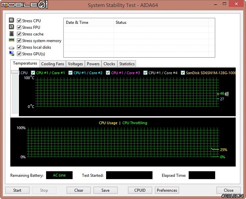
Task: Toggle CPU #1 / Core #3 graph checkbox
Action: [108, 73]
